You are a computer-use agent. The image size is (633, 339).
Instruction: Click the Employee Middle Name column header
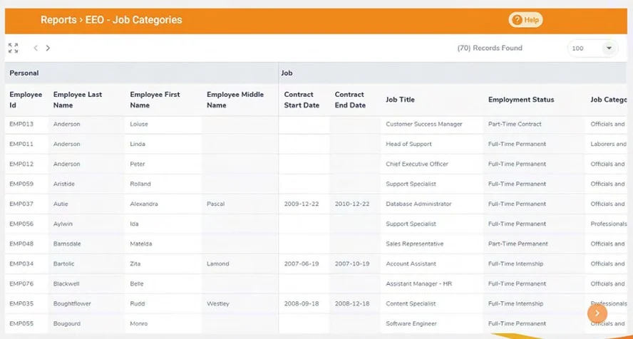click(235, 100)
